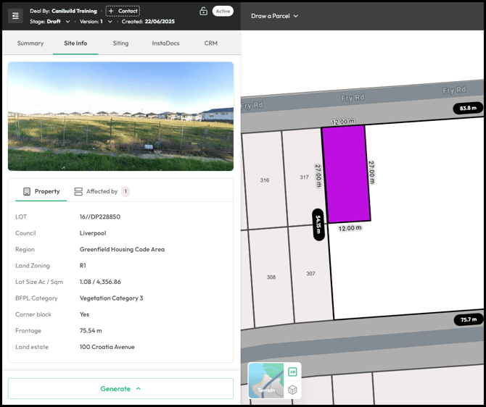Go to the InstaDocs tab

(165, 43)
